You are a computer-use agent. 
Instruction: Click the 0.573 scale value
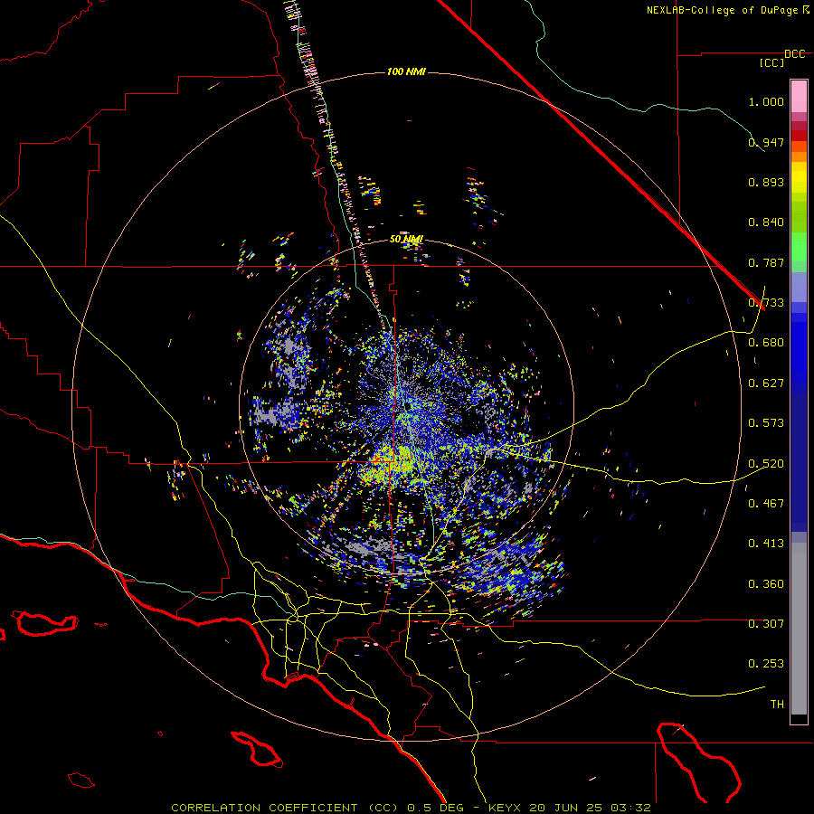pyautogui.click(x=766, y=423)
